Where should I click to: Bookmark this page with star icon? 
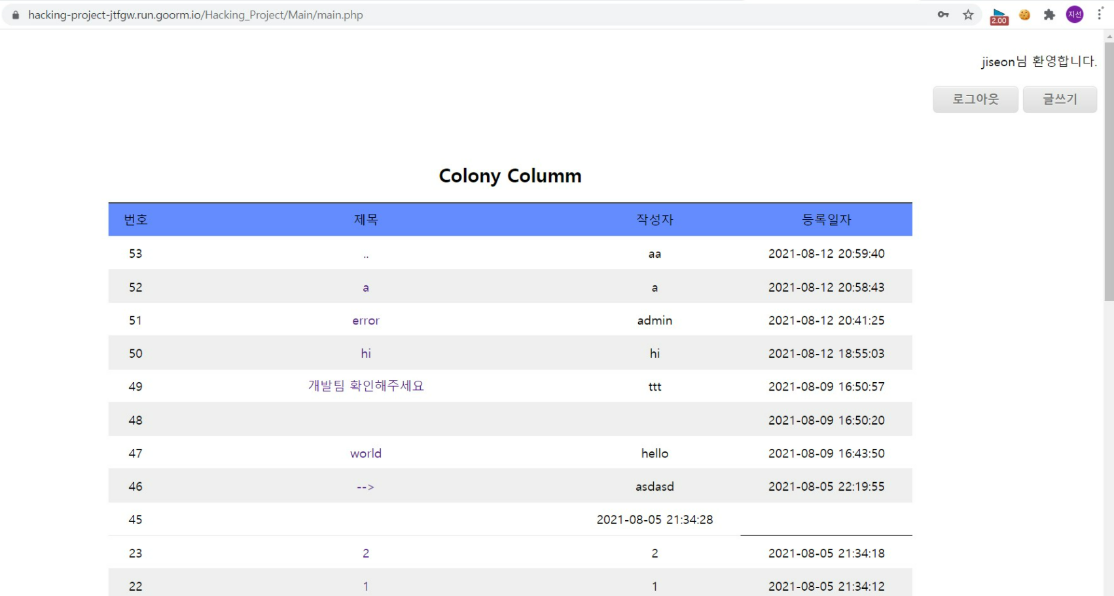(x=968, y=14)
